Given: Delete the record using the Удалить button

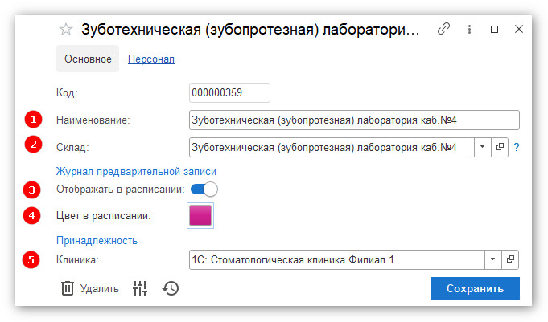Looking at the screenshot, I should pos(90,288).
